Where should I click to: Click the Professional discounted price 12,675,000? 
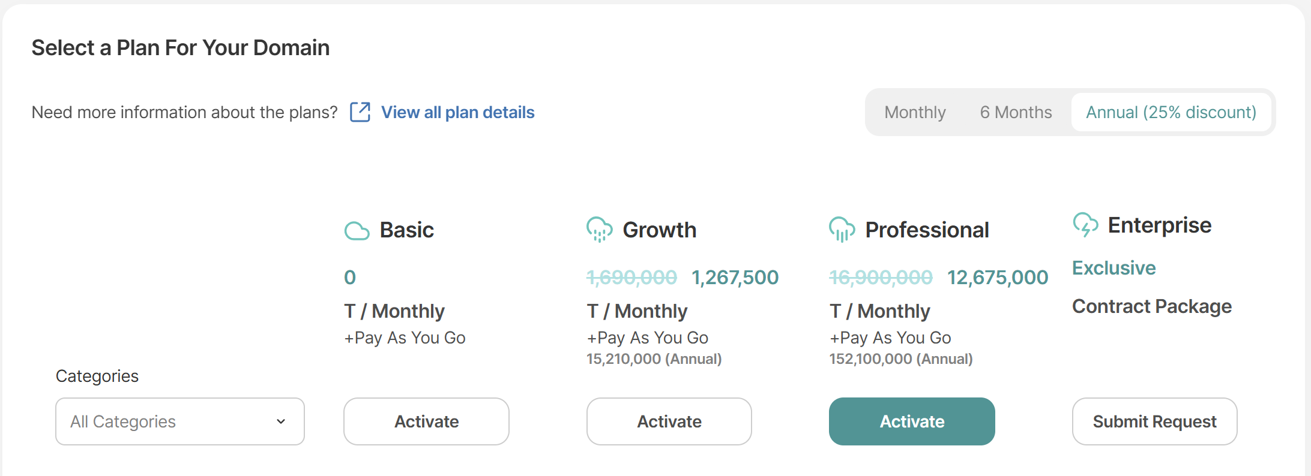tap(998, 278)
